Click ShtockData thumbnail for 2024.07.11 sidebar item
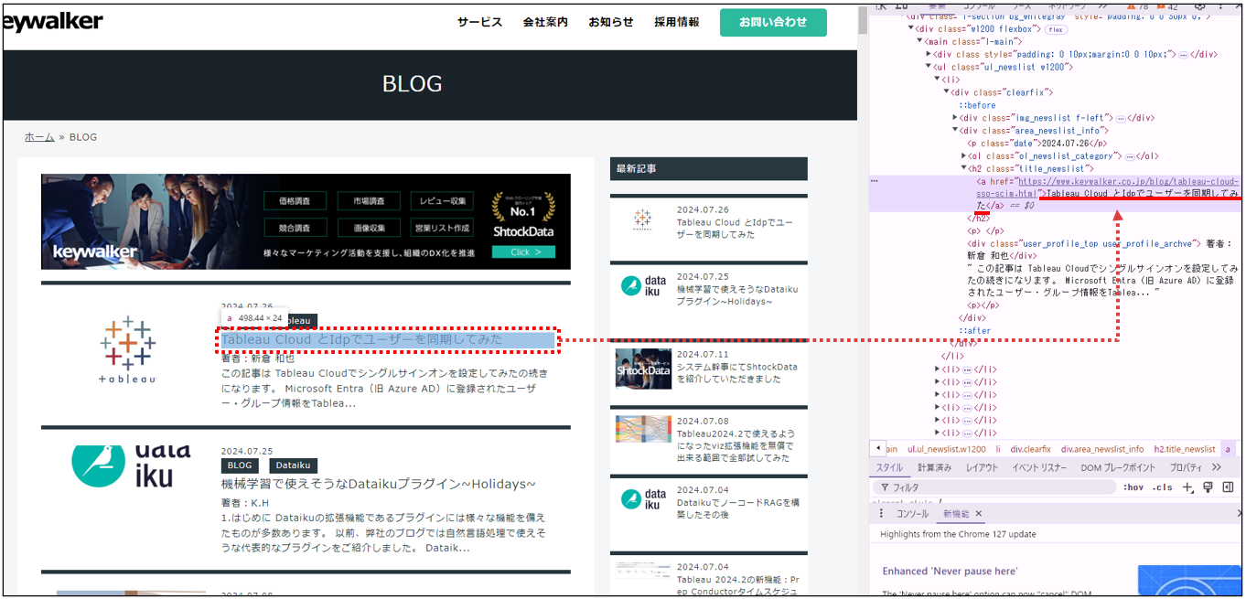 point(643,369)
